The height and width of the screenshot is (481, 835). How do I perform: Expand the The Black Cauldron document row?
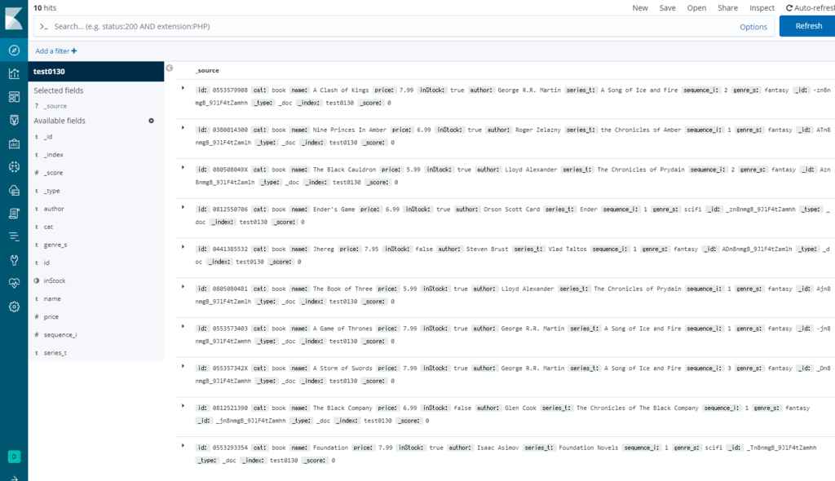[x=183, y=168]
